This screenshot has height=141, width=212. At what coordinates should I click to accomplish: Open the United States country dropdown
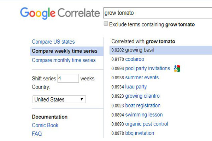click(x=59, y=99)
